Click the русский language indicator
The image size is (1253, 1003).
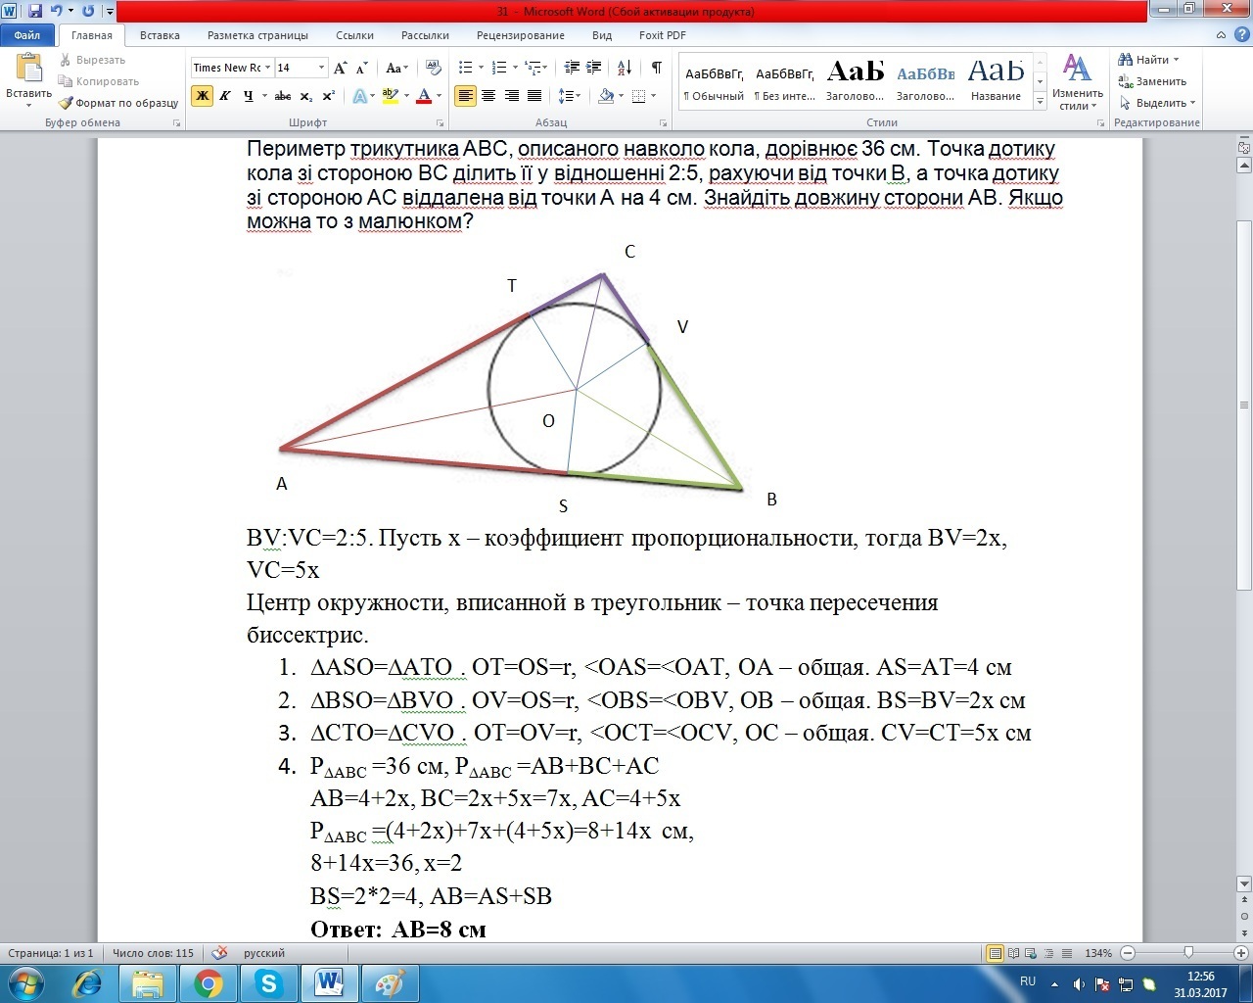264,953
